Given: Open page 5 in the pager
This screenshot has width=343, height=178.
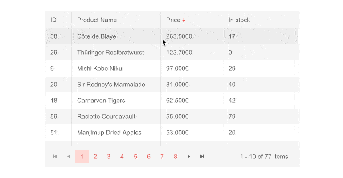Looking at the screenshot, I should 135,156.
